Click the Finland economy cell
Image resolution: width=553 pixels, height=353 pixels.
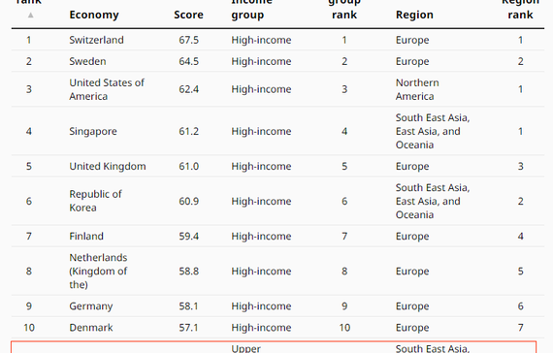click(86, 236)
